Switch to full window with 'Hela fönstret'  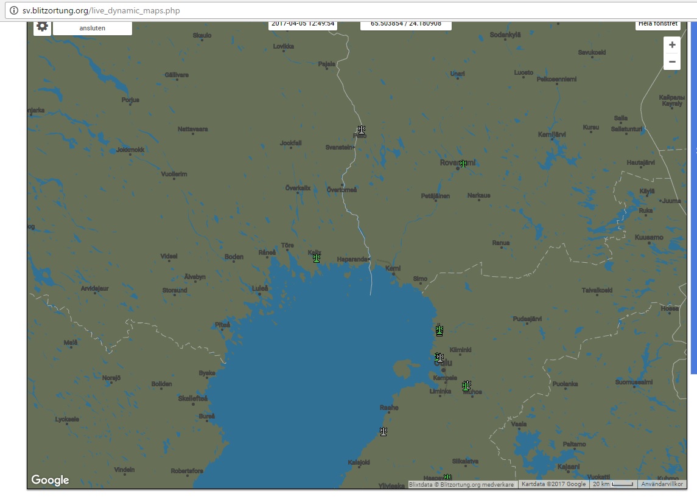point(658,24)
